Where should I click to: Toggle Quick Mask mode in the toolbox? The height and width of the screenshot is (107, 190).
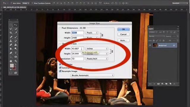pos(11,73)
